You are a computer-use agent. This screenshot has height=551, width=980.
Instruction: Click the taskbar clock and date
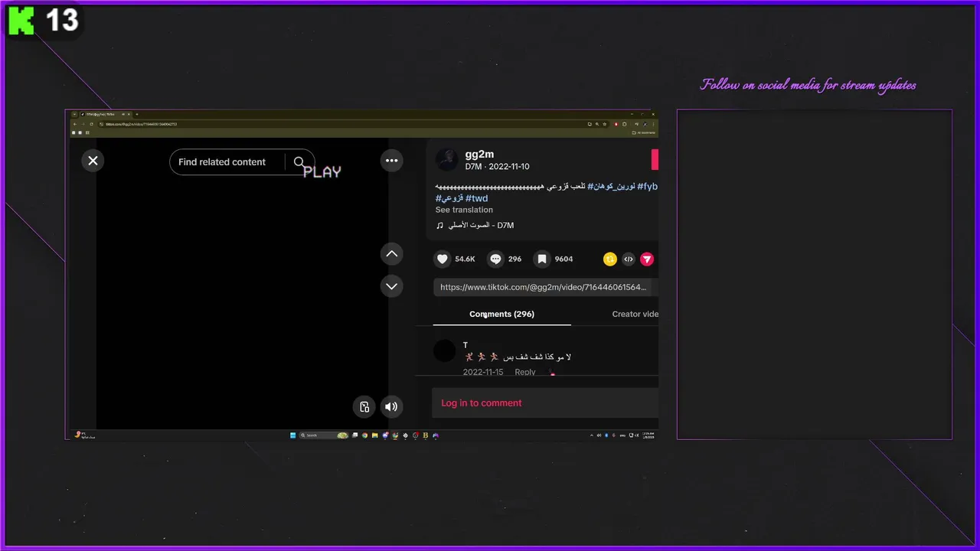click(648, 435)
